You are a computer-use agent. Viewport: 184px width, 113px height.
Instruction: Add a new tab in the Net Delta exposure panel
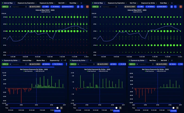(91, 60)
